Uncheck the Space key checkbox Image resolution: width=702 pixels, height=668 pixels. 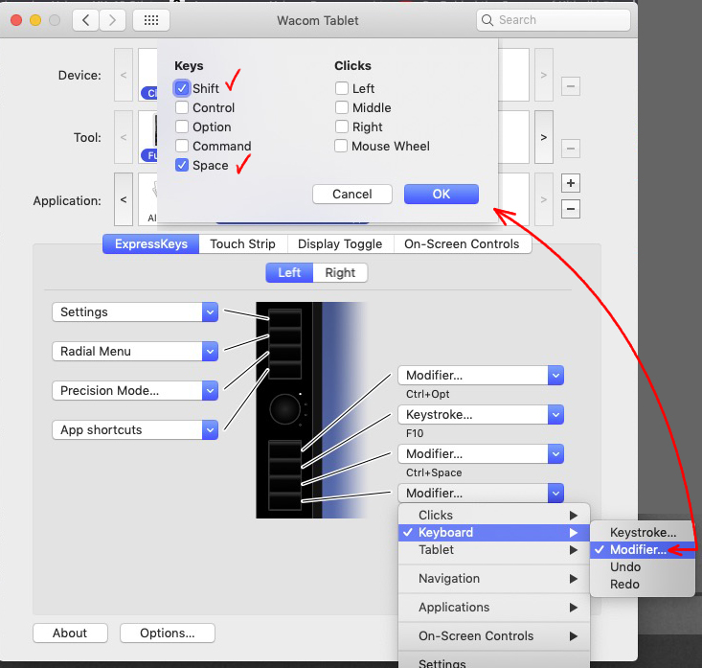[x=182, y=165]
